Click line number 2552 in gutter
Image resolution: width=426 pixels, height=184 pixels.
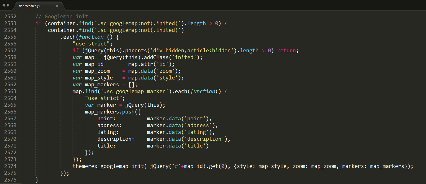[x=10, y=16]
